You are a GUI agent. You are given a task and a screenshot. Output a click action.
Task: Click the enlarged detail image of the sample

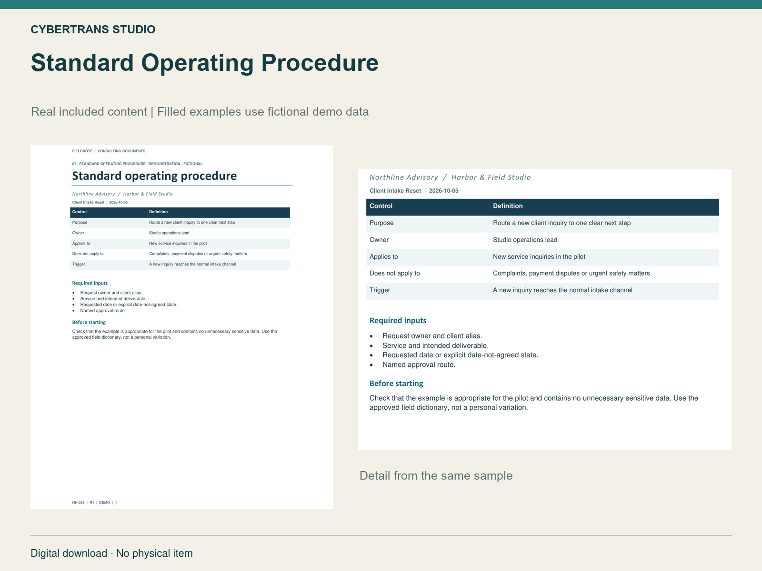coord(544,309)
